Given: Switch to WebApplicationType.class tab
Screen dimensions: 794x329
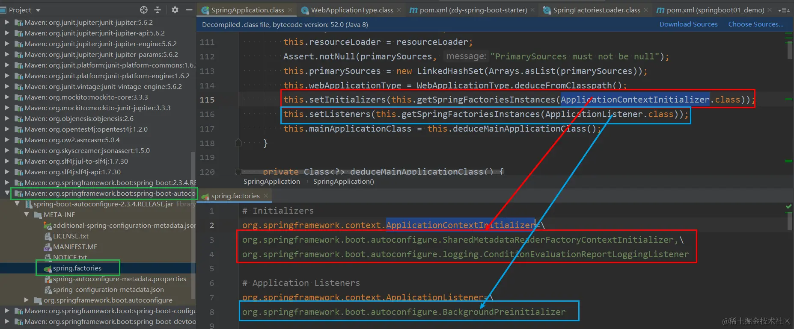Looking at the screenshot, I should click(x=352, y=10).
